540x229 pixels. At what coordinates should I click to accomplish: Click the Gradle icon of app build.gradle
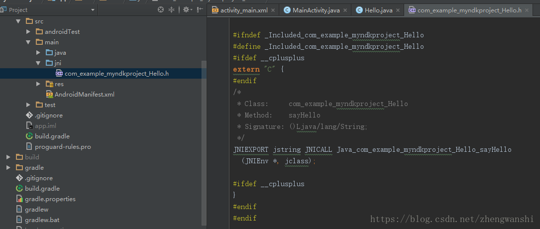click(x=29, y=136)
